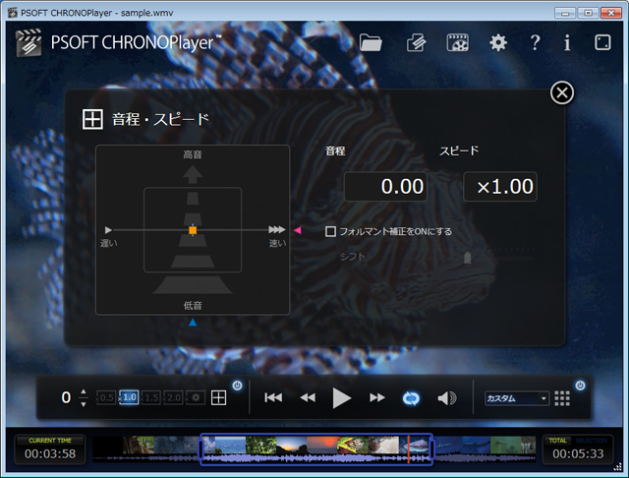Click the TOTAL time label
The height and width of the screenshot is (478, 629).
click(557, 441)
